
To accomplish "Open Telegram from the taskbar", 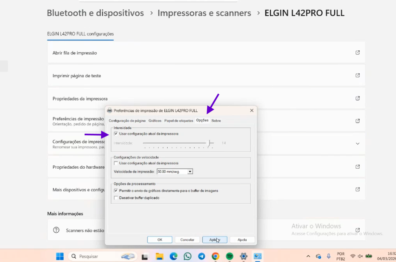I will (201, 256).
